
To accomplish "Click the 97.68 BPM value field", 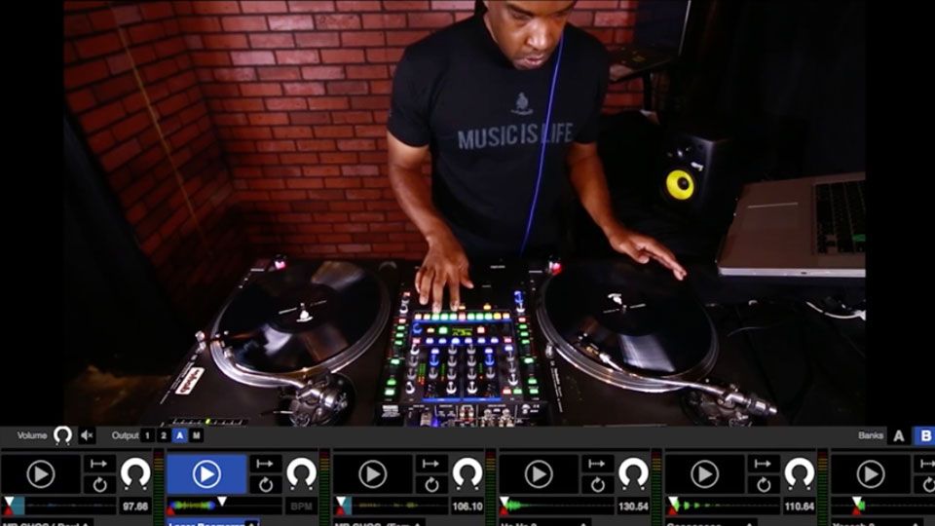I will (x=135, y=507).
